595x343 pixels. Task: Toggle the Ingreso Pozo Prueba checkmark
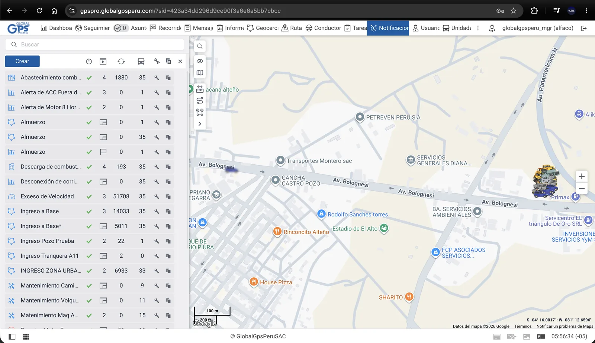point(89,241)
